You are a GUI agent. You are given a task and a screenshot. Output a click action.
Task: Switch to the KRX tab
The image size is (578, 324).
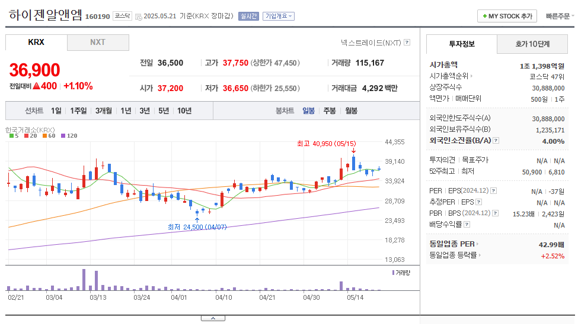(x=36, y=43)
